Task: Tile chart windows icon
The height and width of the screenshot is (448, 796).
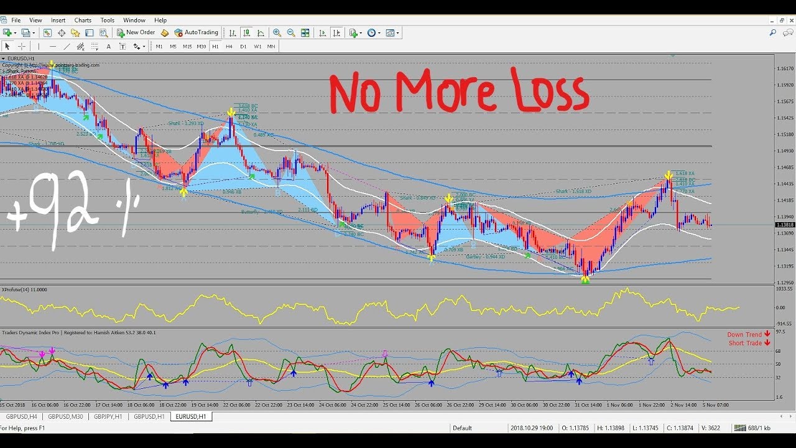Action: 305,32
